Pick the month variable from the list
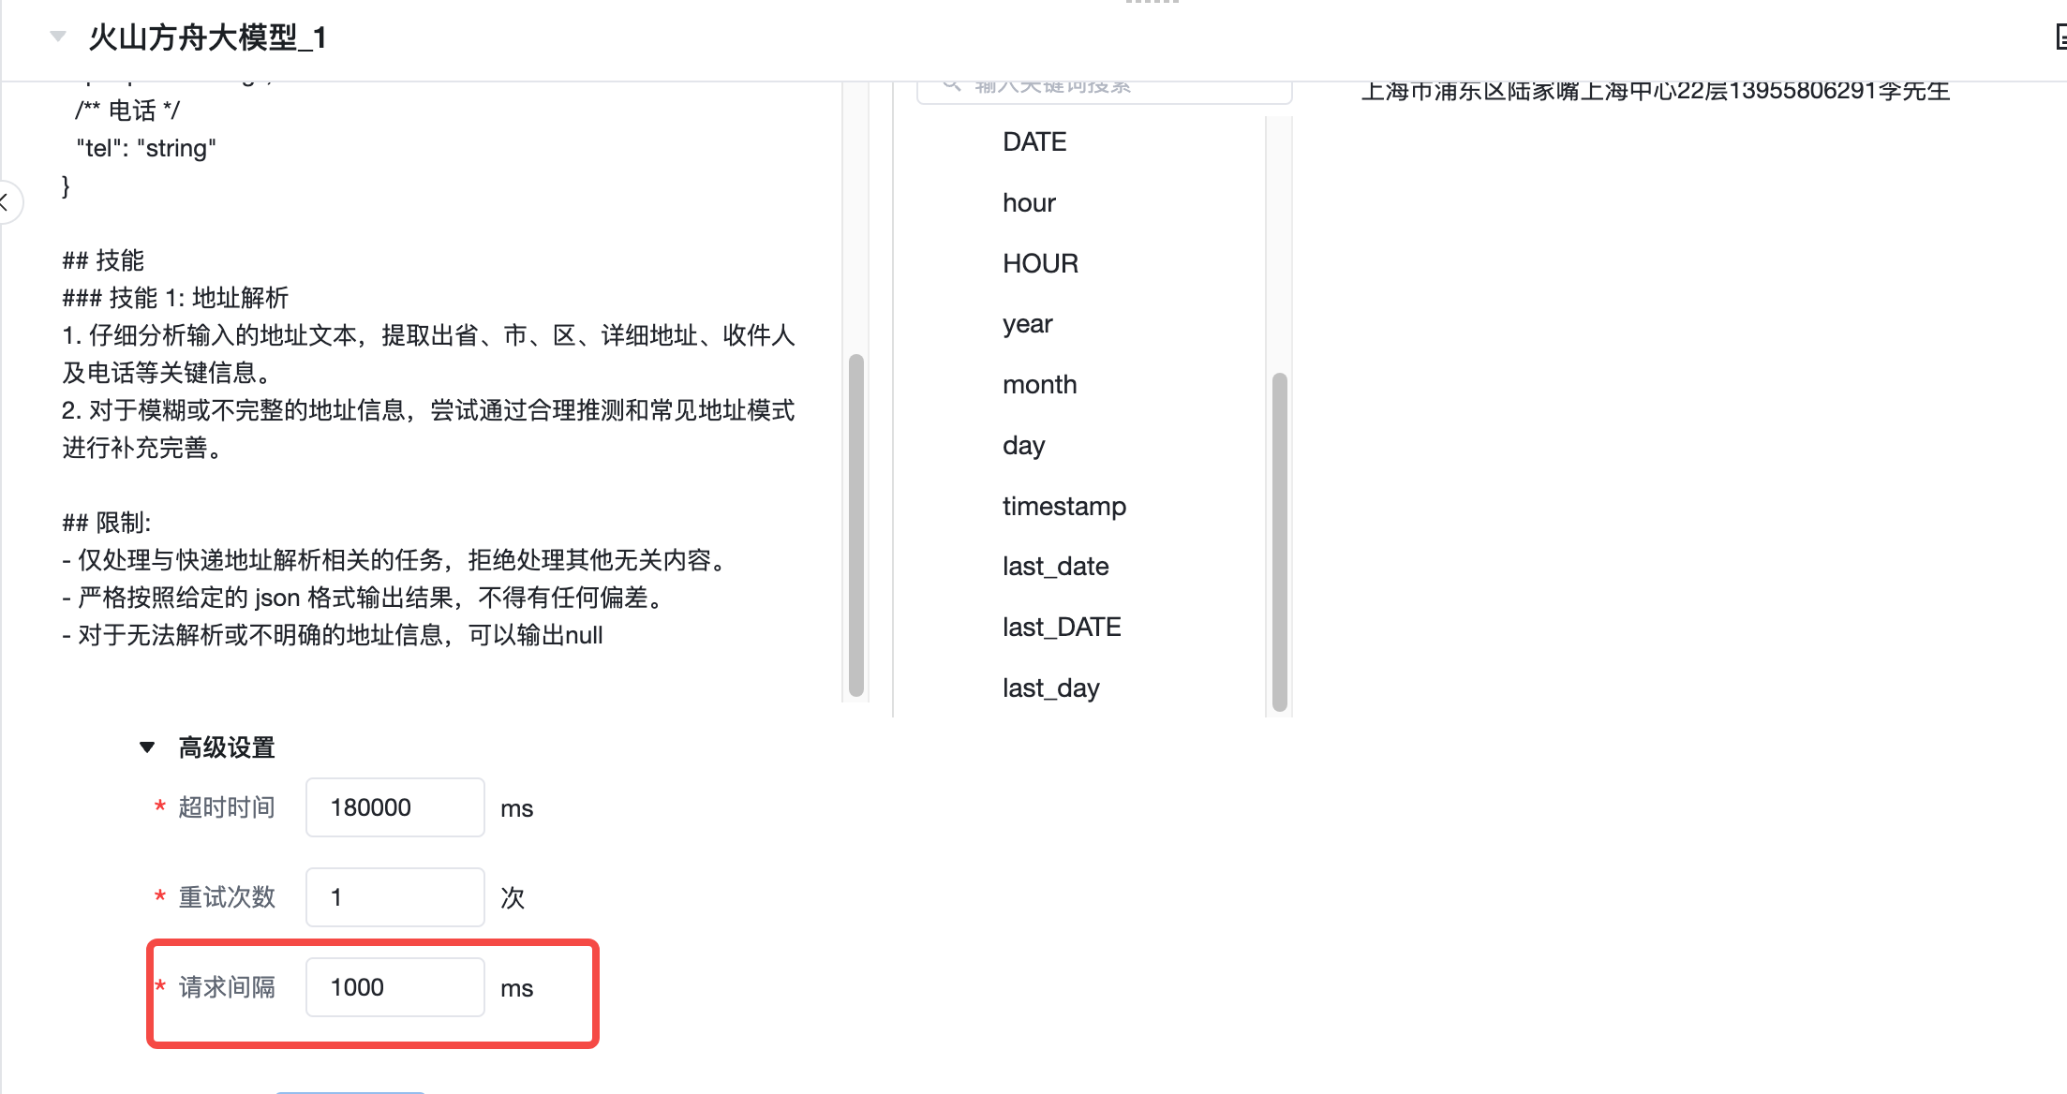The width and height of the screenshot is (2067, 1094). (1039, 385)
